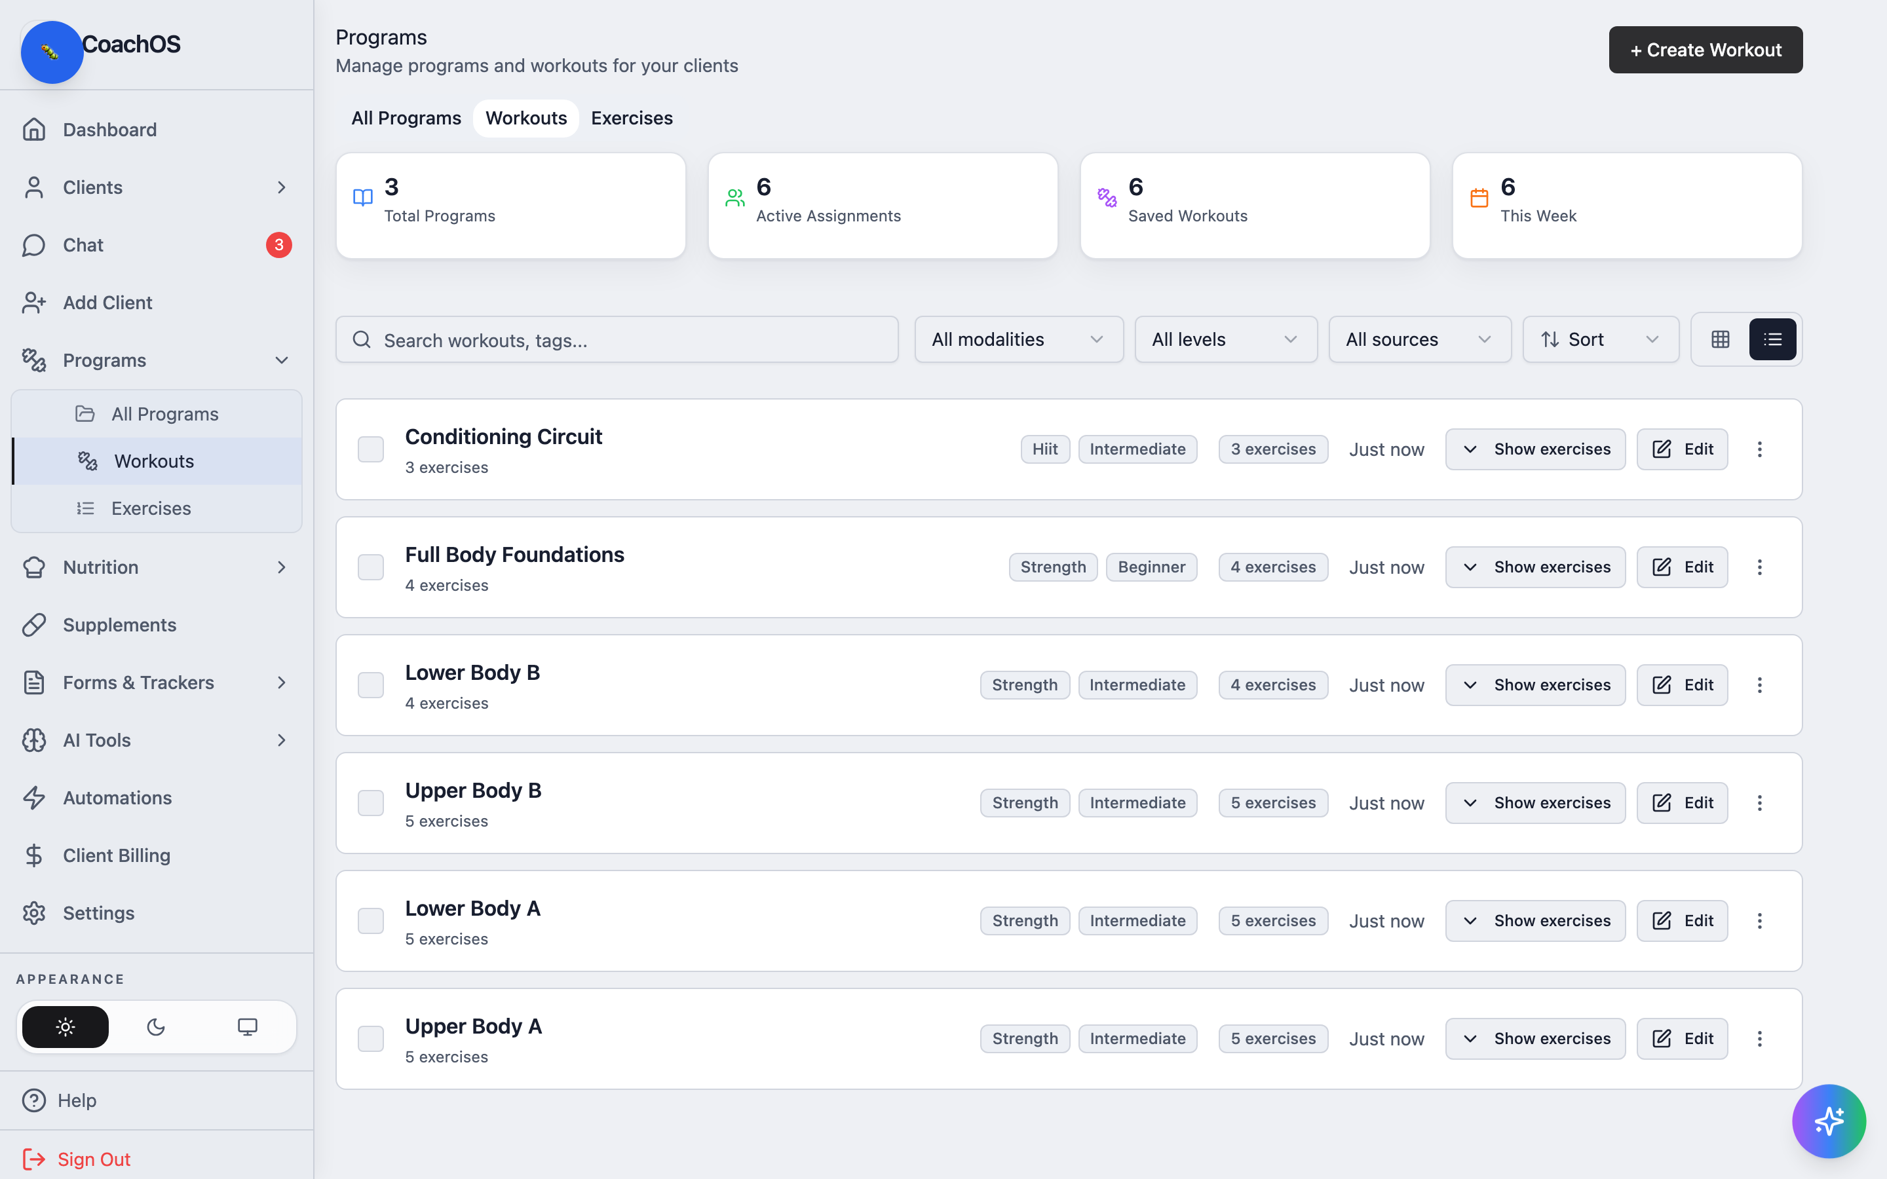Viewport: 1887px width, 1179px height.
Task: Open the AI assistant sparkle button
Action: (1829, 1121)
